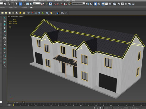
Task: Activate the Select and Place tool
Action: click(31, 4)
